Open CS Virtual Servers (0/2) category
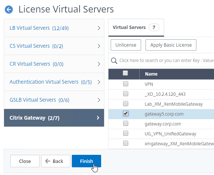Image resolution: width=214 pixels, height=175 pixels. click(x=54, y=46)
